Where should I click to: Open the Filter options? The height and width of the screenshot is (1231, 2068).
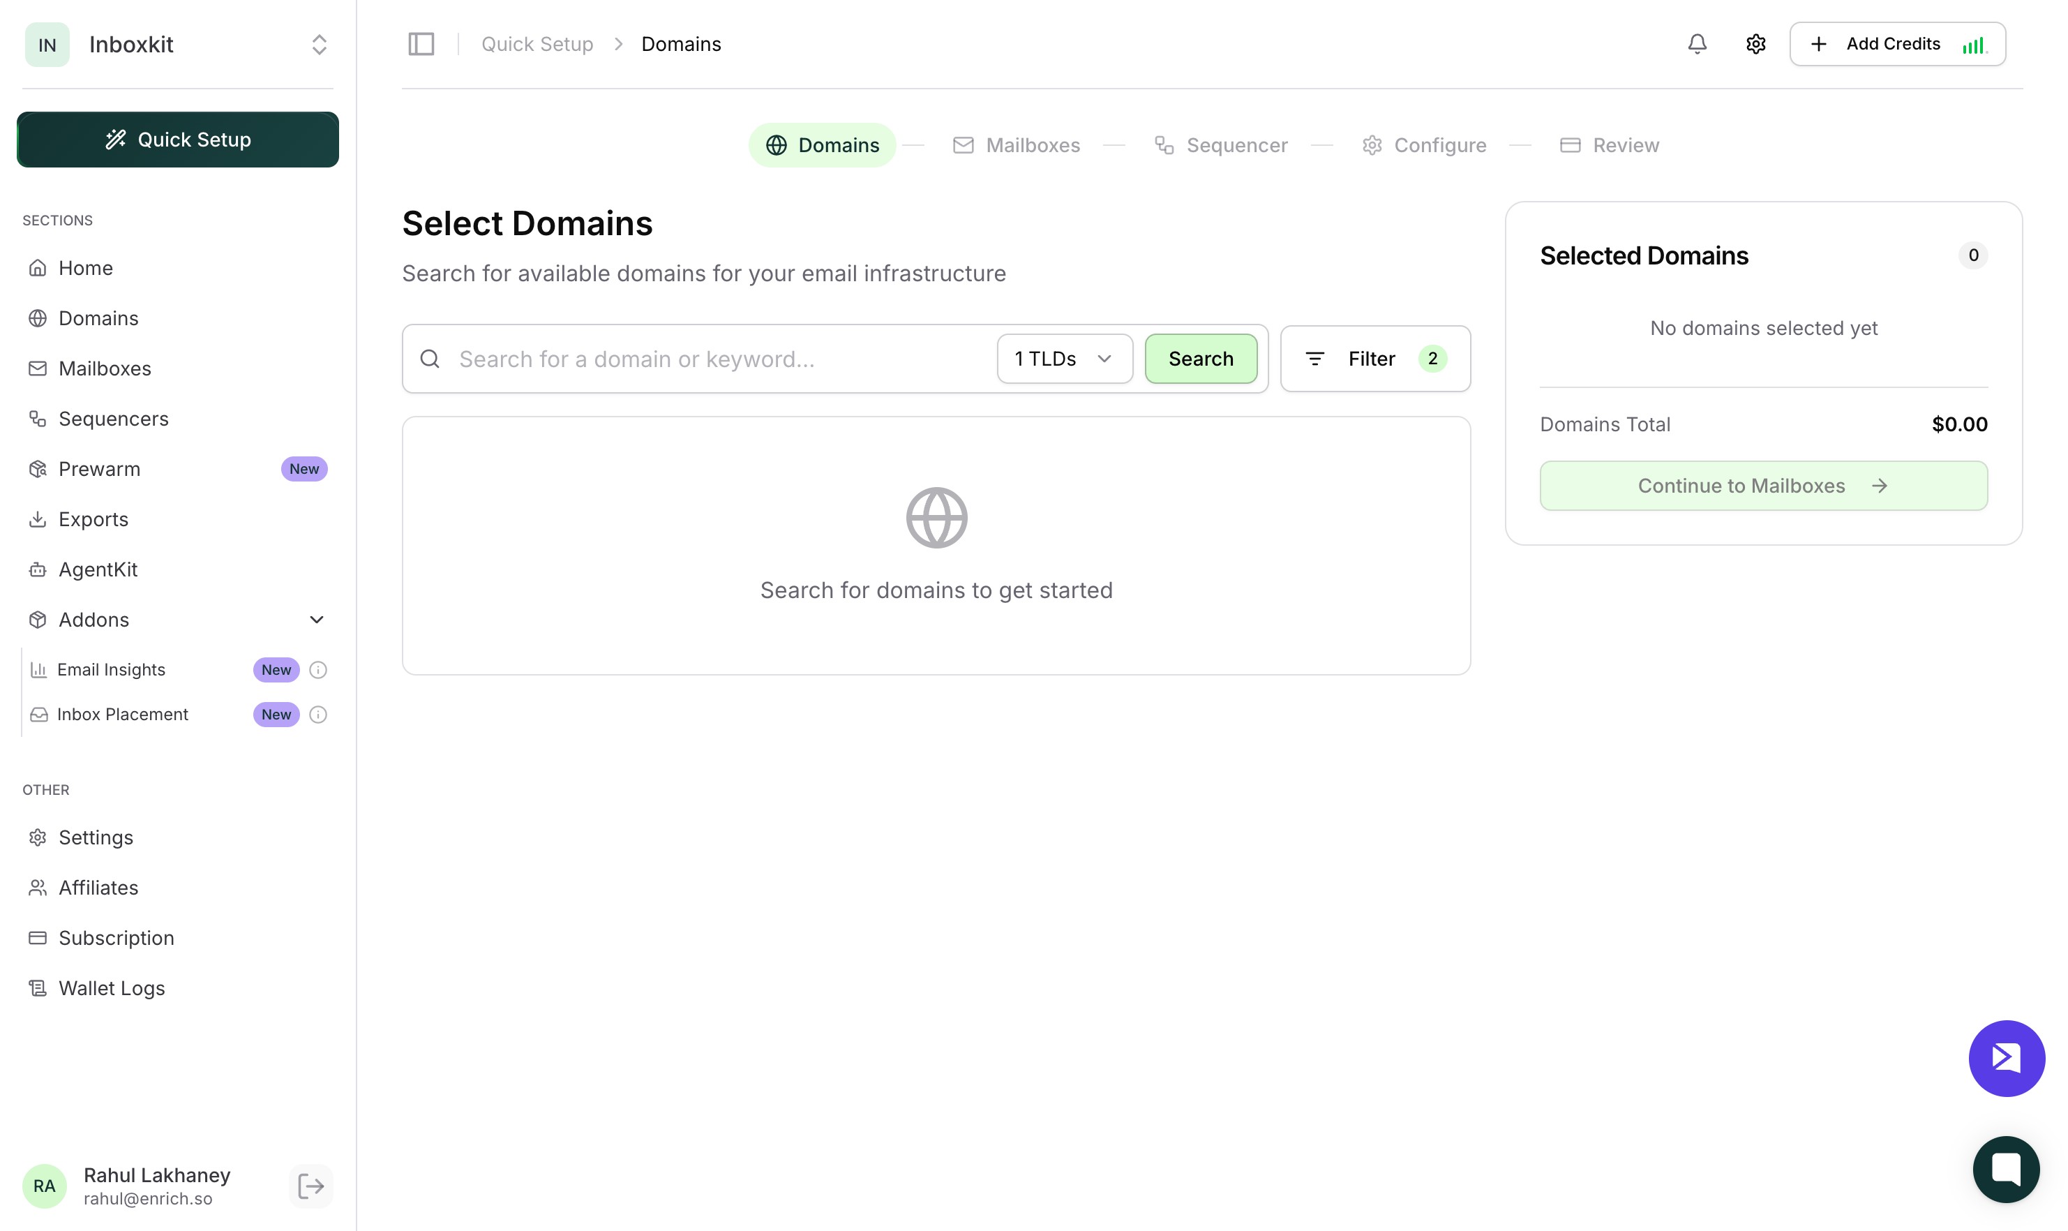[x=1374, y=359]
